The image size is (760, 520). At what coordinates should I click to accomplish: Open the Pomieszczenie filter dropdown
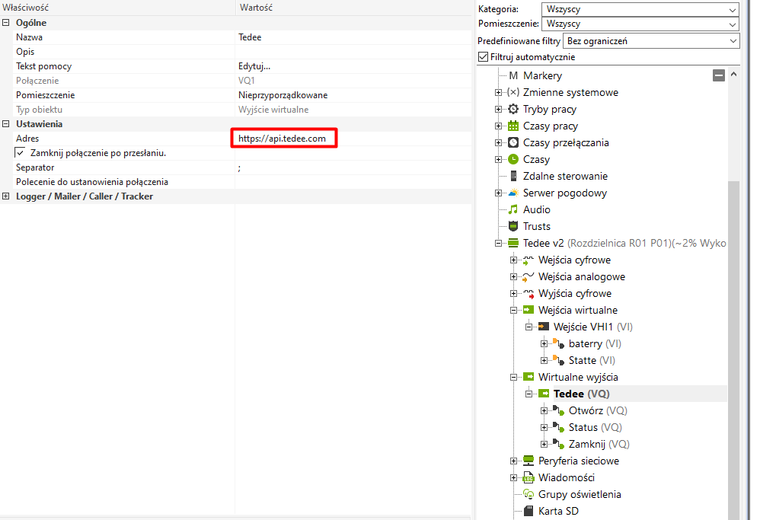(640, 24)
